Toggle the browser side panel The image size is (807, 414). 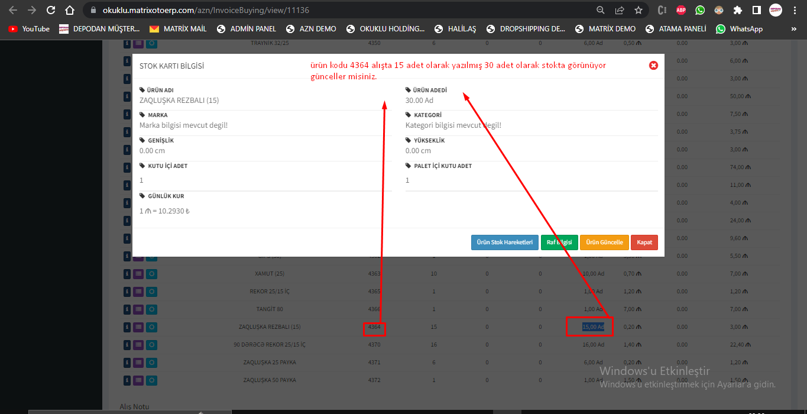tap(756, 10)
